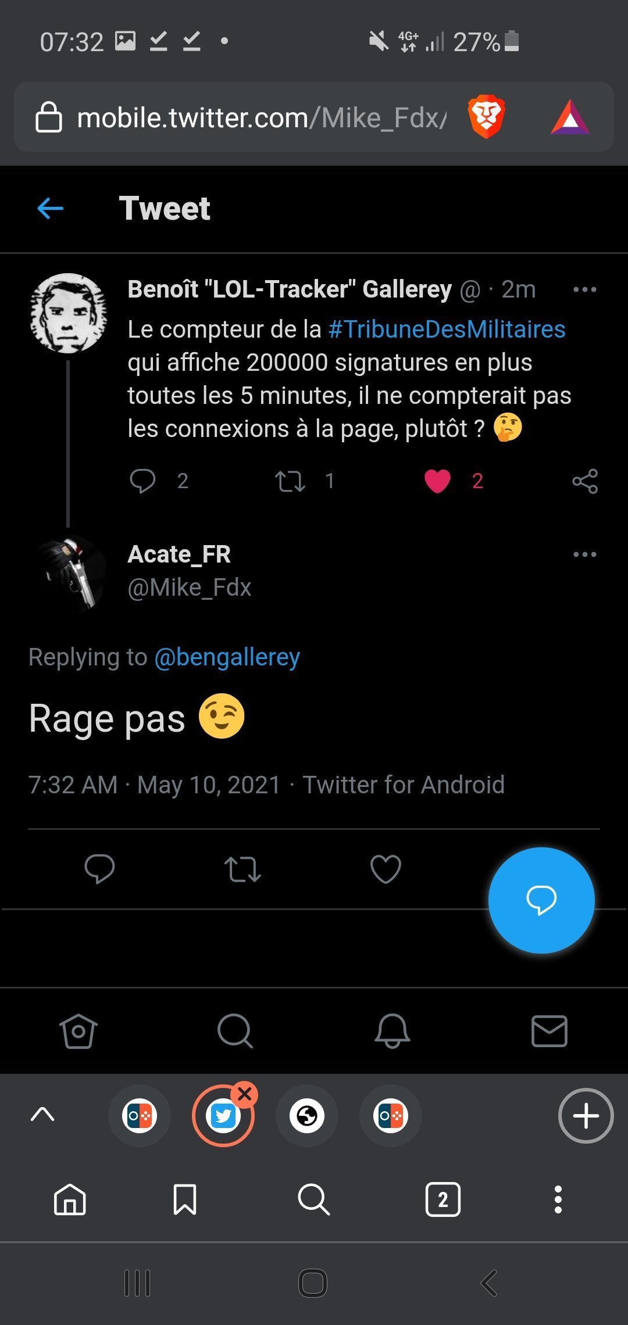
Task: Add a new browser tab
Action: pos(586,1116)
